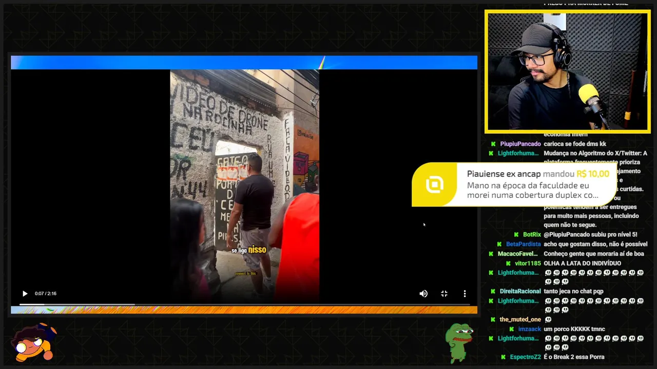The width and height of the screenshot is (657, 369).
Task: Click the badge beside EspectroZ2
Action: (503, 357)
